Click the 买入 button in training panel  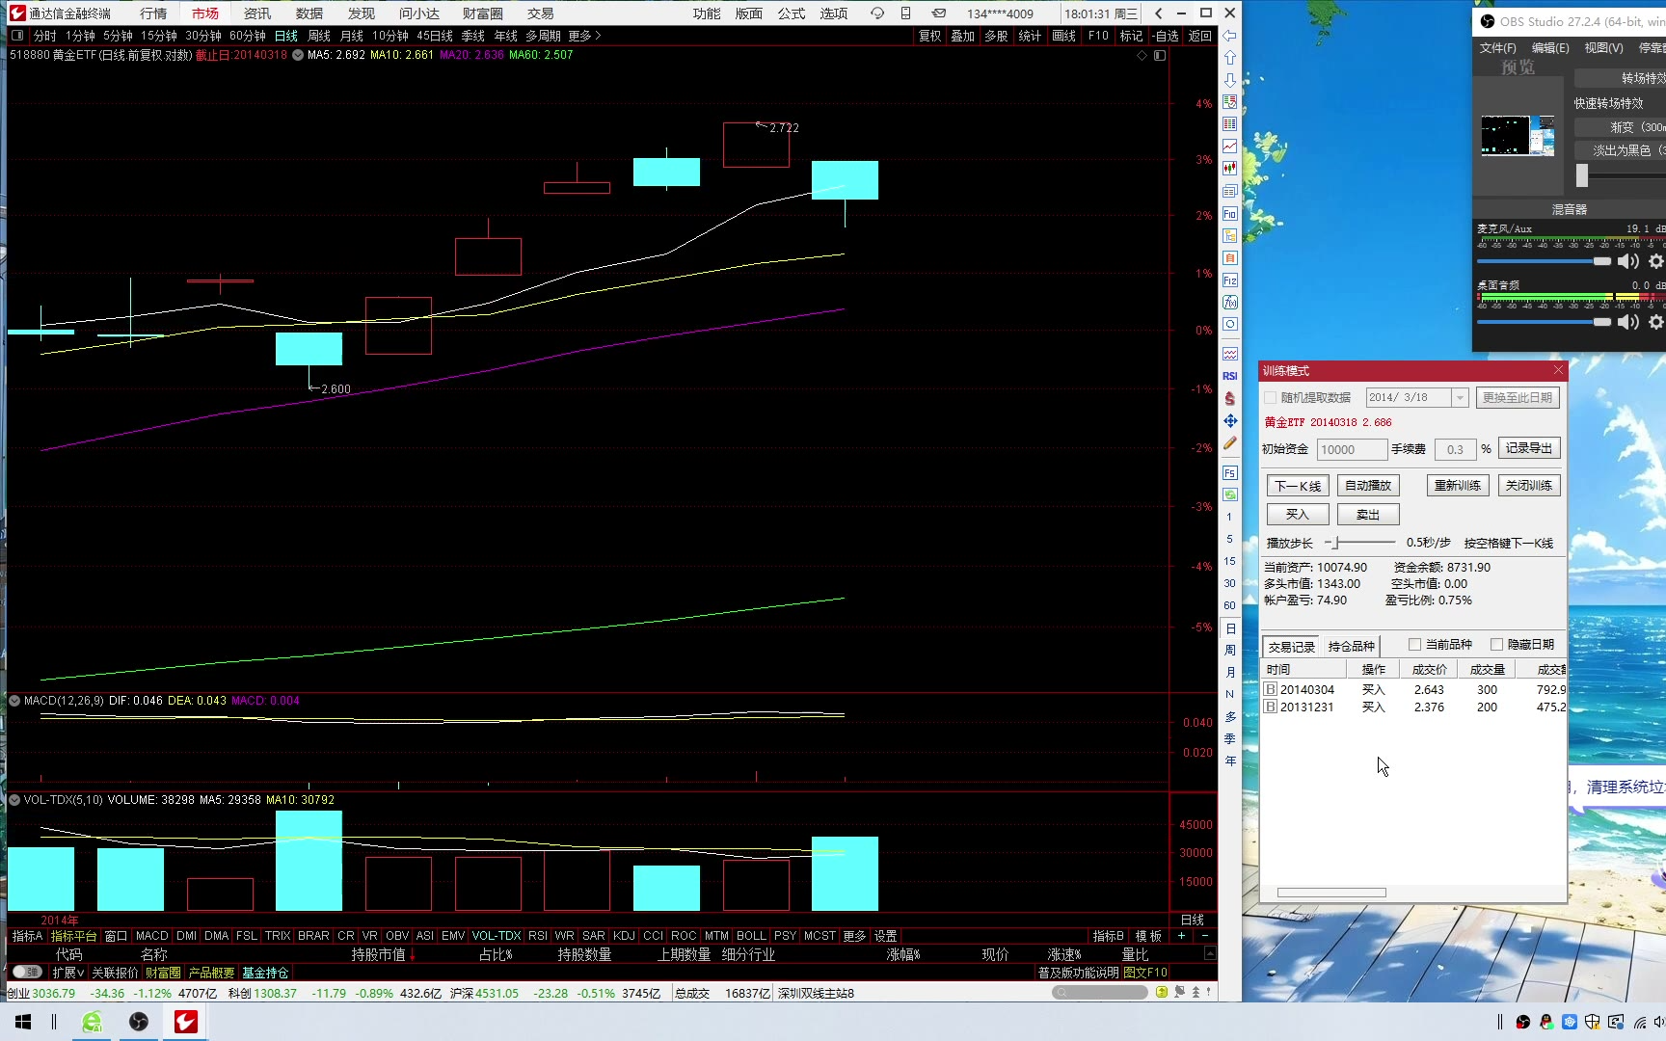pos(1297,515)
